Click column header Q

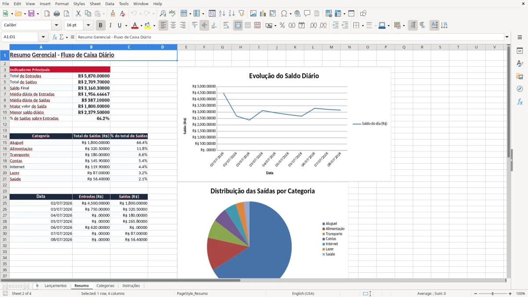coord(403,47)
